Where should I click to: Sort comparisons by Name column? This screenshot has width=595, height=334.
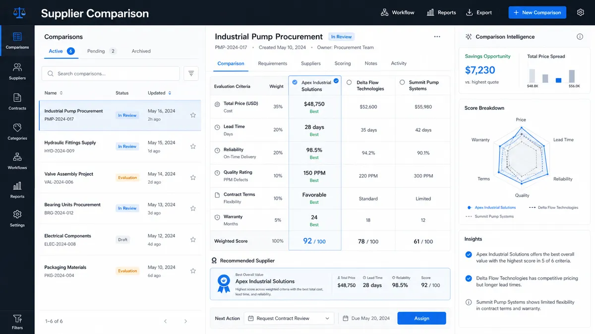pos(54,93)
